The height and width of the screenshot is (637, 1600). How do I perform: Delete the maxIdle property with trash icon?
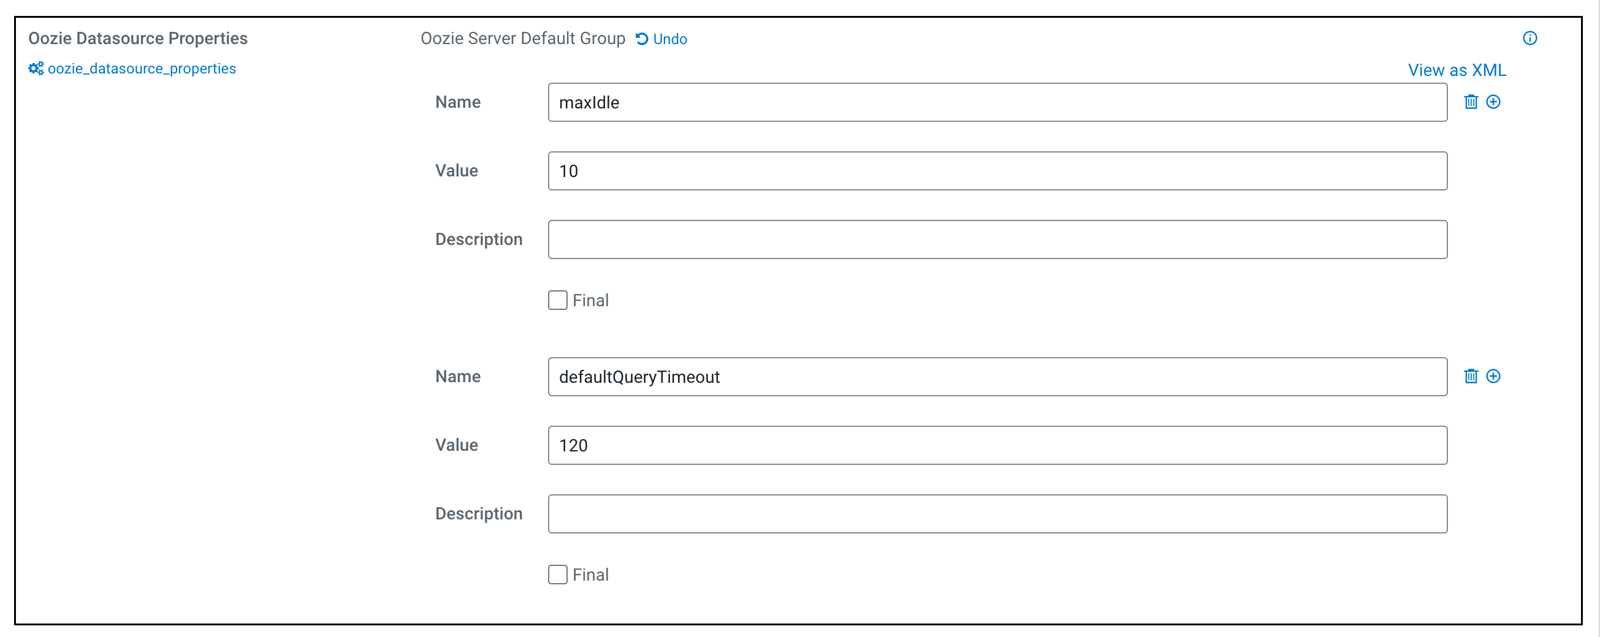tap(1470, 102)
